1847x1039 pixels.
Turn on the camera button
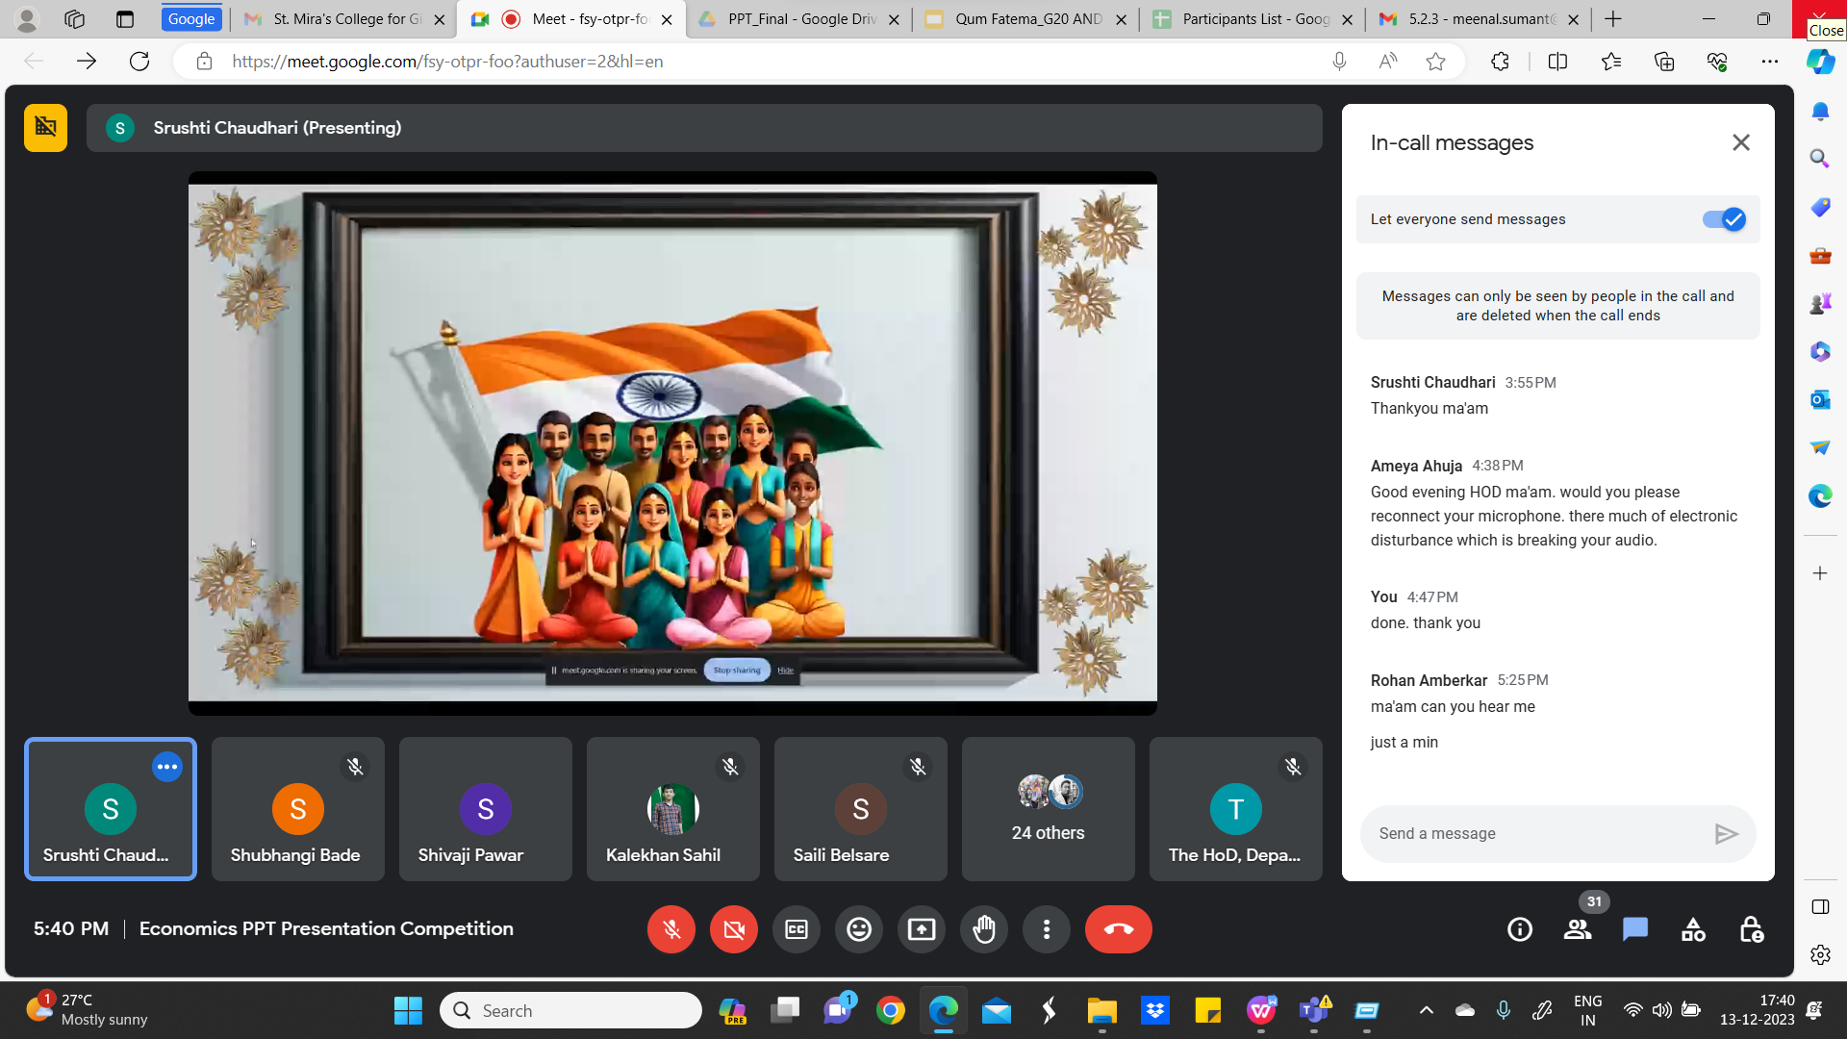click(x=734, y=929)
